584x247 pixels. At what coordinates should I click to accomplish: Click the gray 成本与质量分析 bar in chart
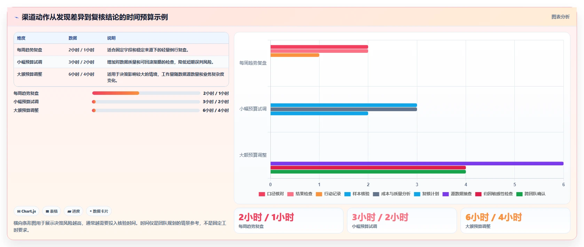(344, 109)
